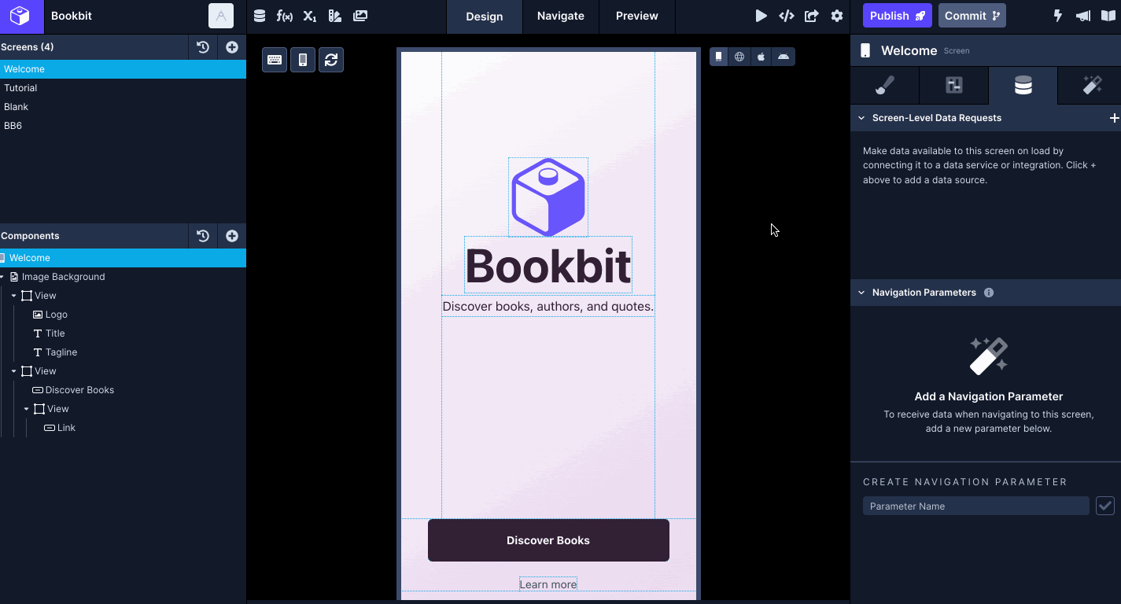Open the custom functions f(x) icon
The height and width of the screenshot is (604, 1121).
pyautogui.click(x=285, y=16)
